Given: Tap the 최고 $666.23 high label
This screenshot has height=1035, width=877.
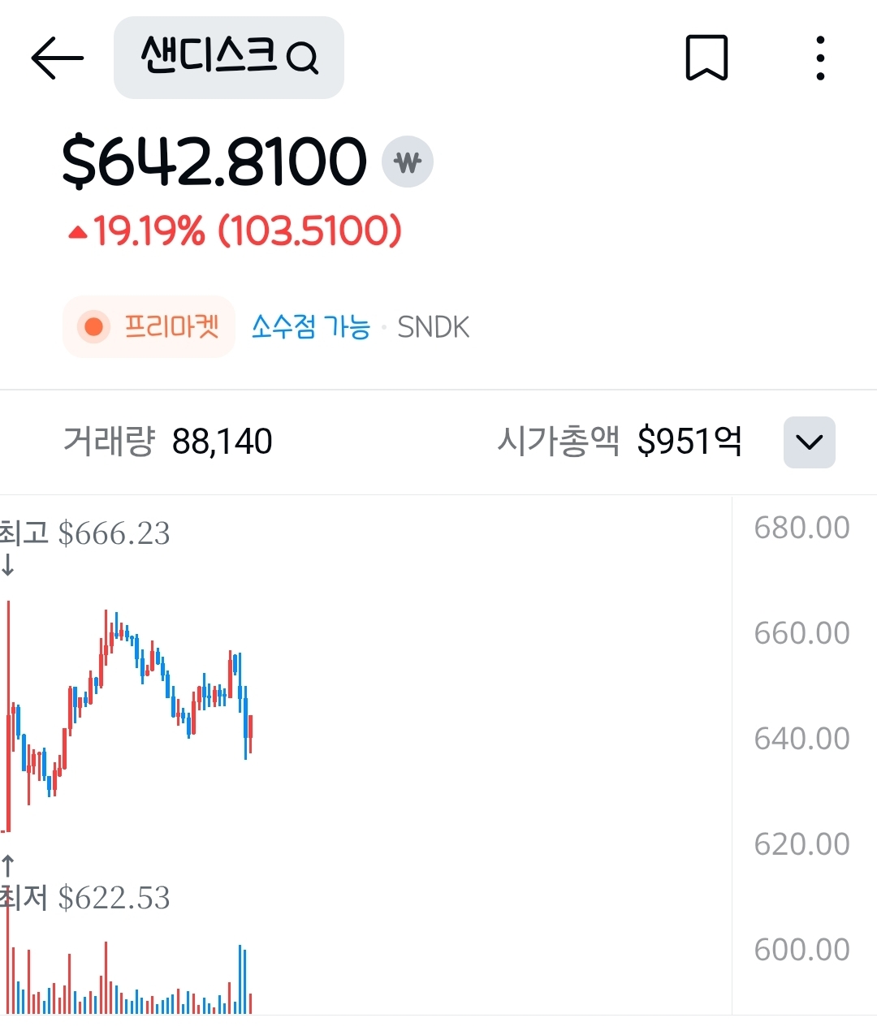Looking at the screenshot, I should pos(85,533).
